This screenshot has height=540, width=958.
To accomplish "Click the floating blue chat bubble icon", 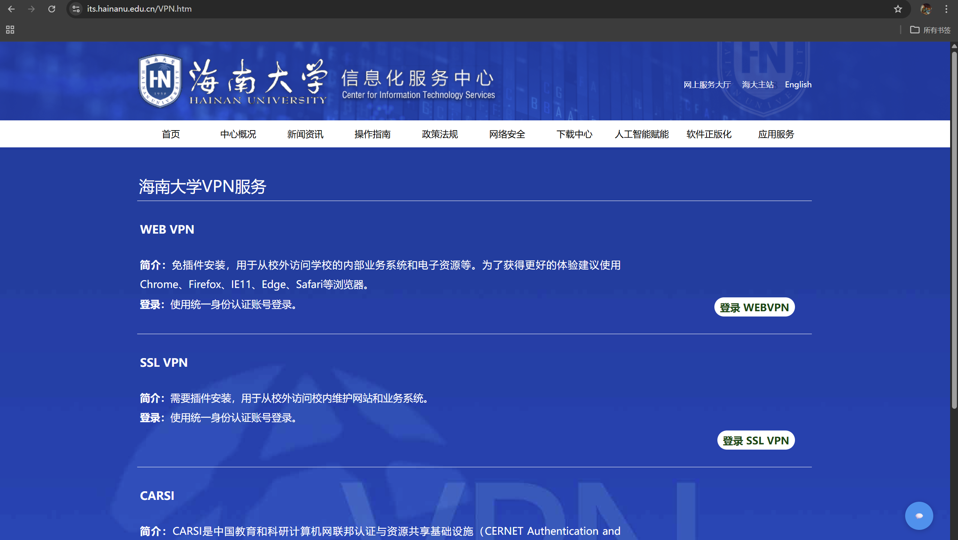I will pos(919,516).
